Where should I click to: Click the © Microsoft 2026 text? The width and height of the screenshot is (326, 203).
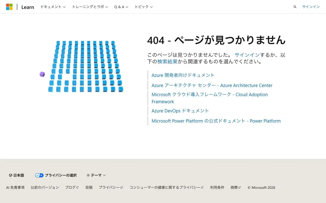pos(261,188)
